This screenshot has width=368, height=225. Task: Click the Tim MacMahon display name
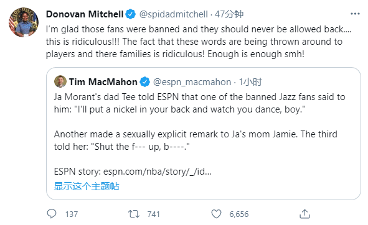[103, 82]
